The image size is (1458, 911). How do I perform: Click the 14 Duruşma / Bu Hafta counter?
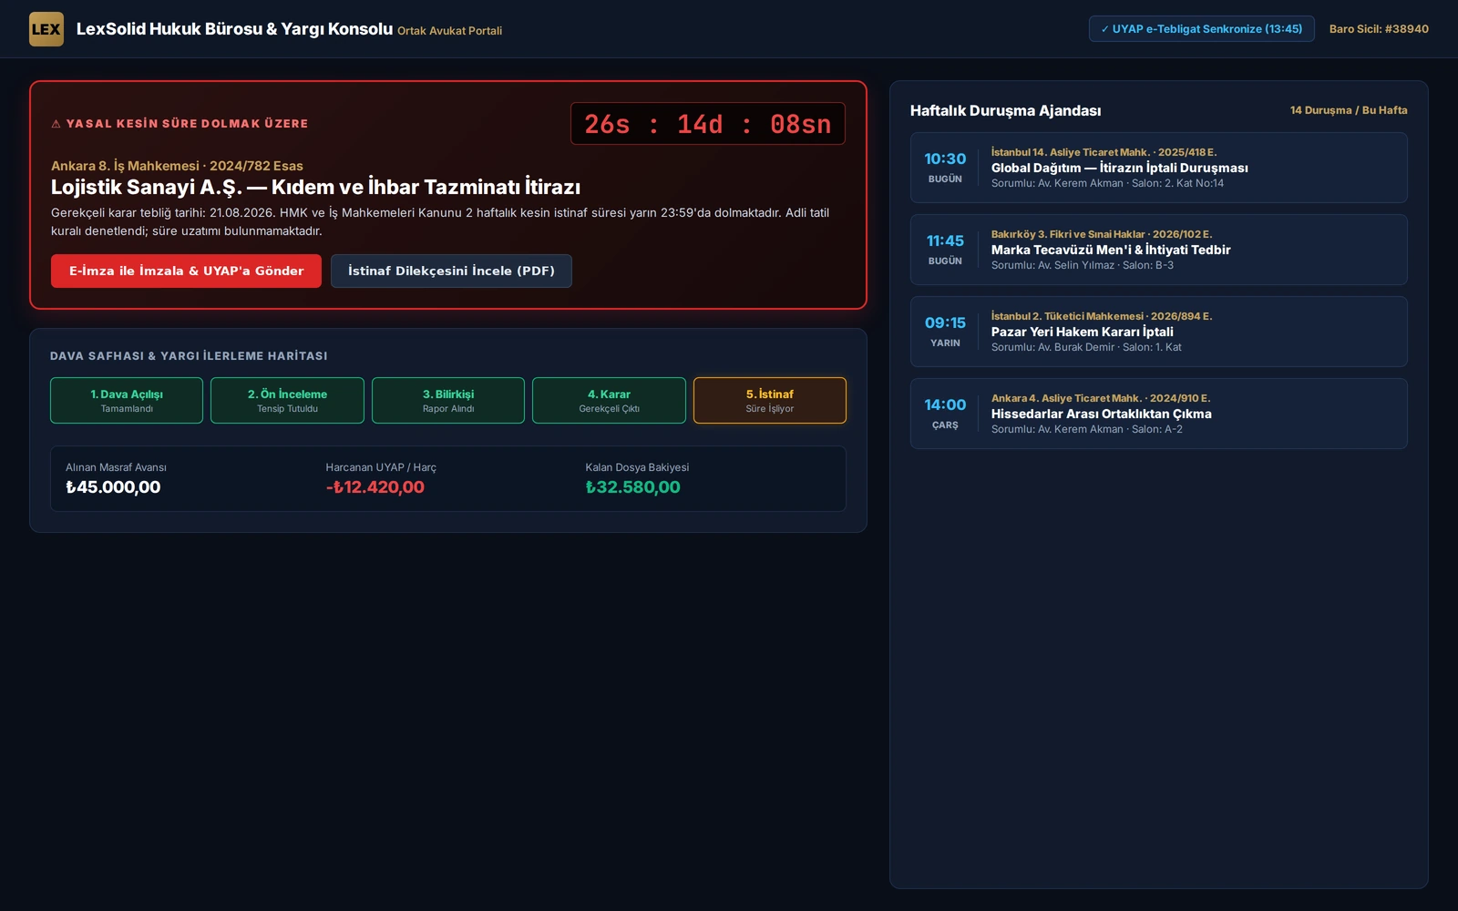pos(1349,110)
